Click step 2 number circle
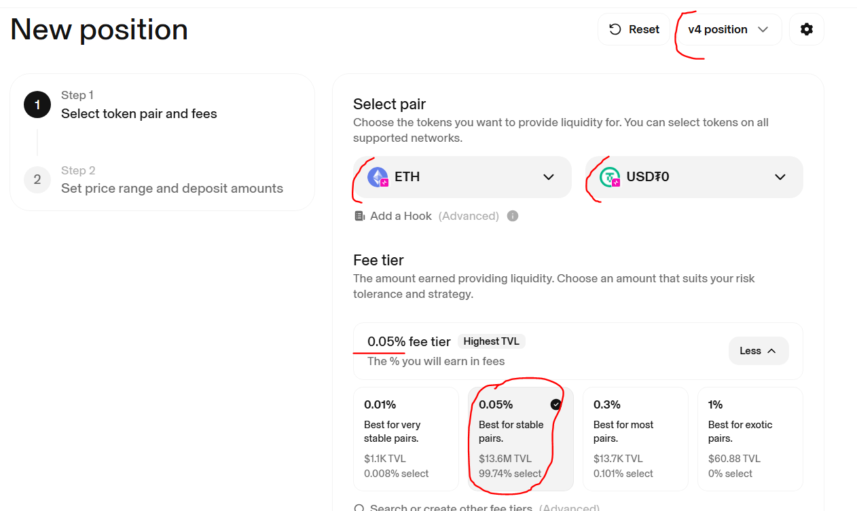Viewport: 857px width, 511px height. click(37, 180)
